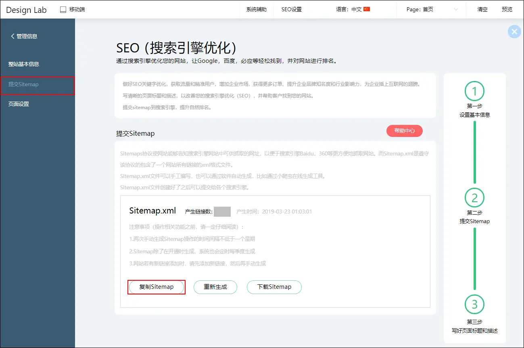The width and height of the screenshot is (524, 348).
Task: Select the step 1 circle icon
Action: 474,91
